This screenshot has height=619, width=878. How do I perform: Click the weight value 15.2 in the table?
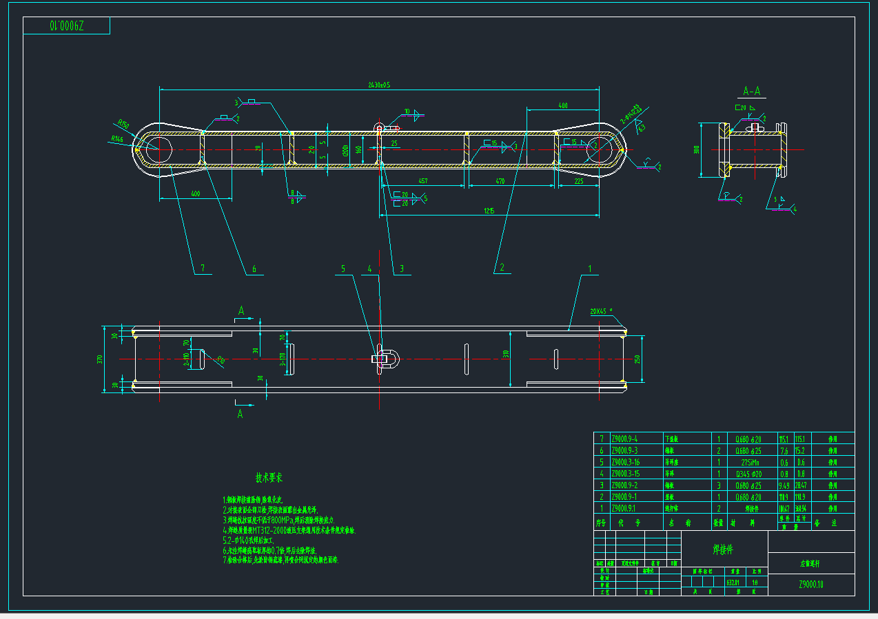click(800, 450)
